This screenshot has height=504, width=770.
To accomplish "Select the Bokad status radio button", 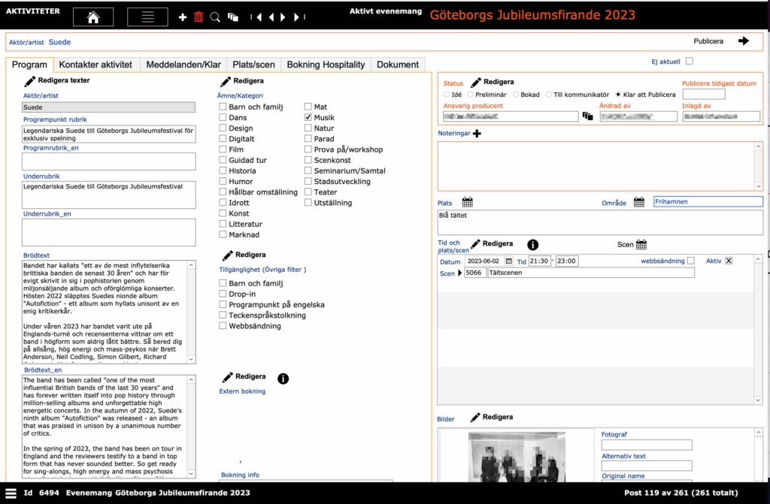I will 516,94.
